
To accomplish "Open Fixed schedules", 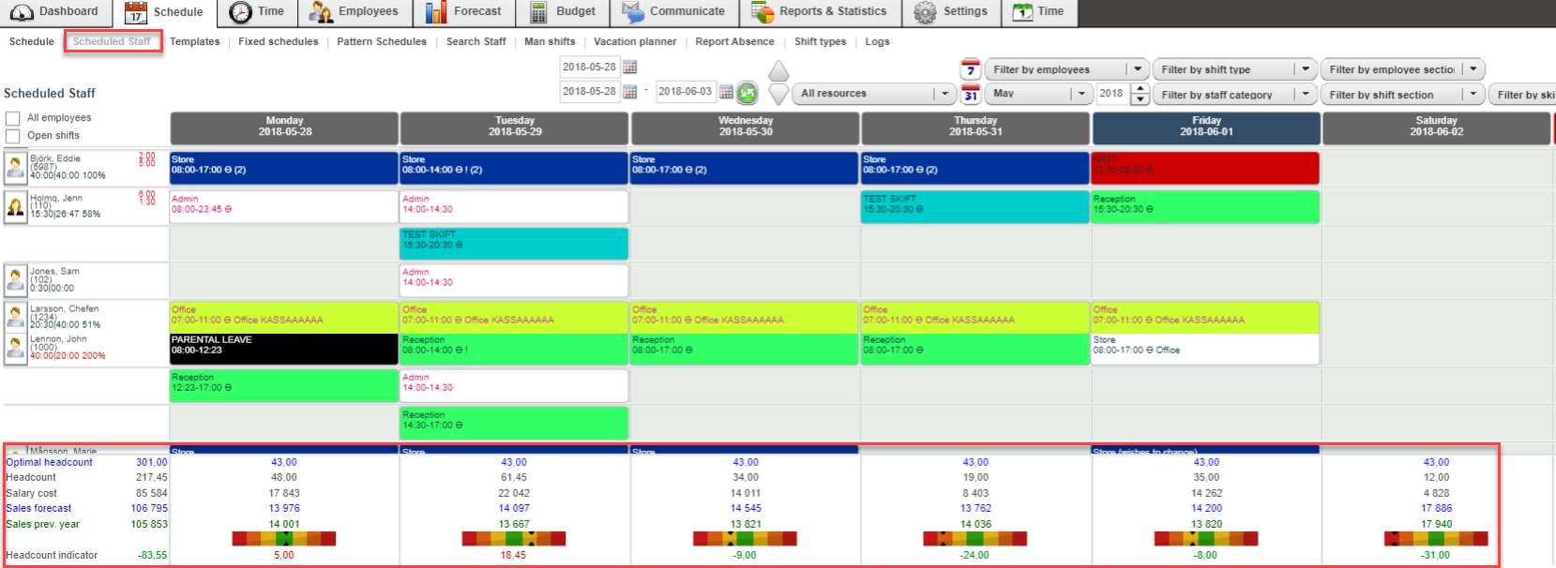I will click(x=279, y=41).
